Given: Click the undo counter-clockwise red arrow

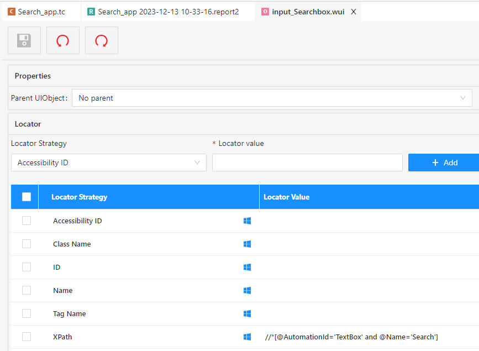Looking at the screenshot, I should coord(63,40).
